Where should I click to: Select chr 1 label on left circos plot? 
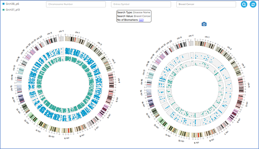pos(77,33)
